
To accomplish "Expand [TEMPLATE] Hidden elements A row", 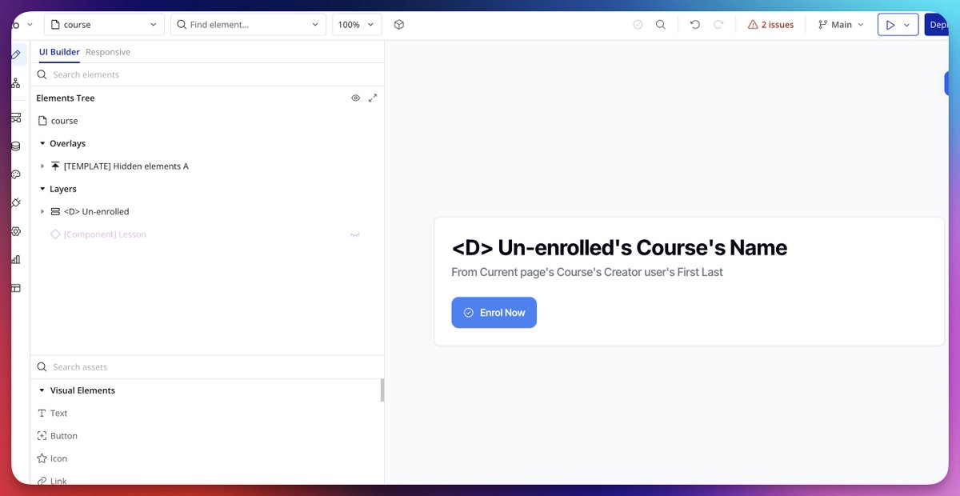I will [42, 166].
